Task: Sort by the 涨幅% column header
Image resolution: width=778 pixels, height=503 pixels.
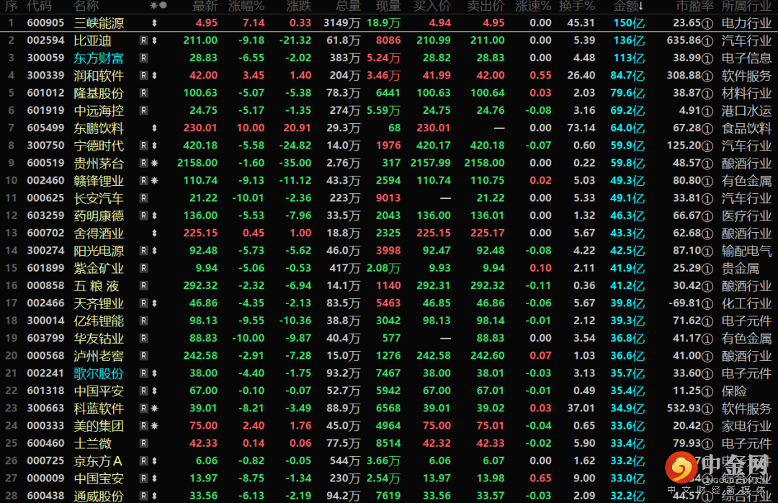Action: pos(246,6)
